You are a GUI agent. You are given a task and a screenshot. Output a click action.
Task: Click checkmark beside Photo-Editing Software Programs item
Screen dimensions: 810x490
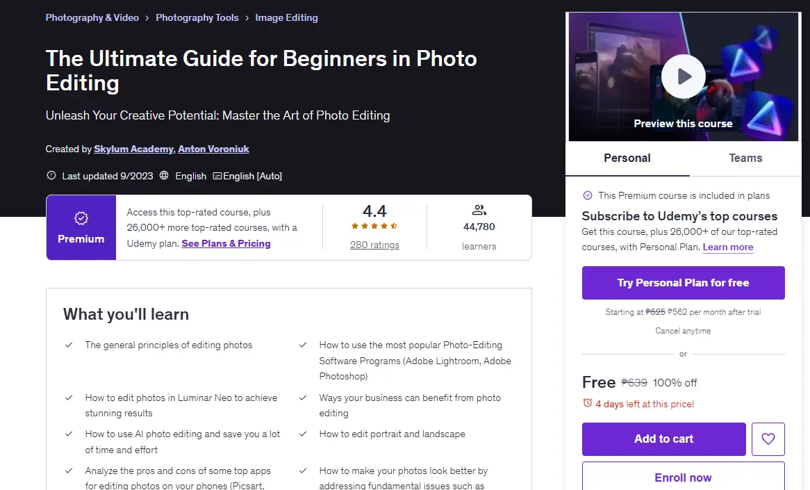point(303,345)
